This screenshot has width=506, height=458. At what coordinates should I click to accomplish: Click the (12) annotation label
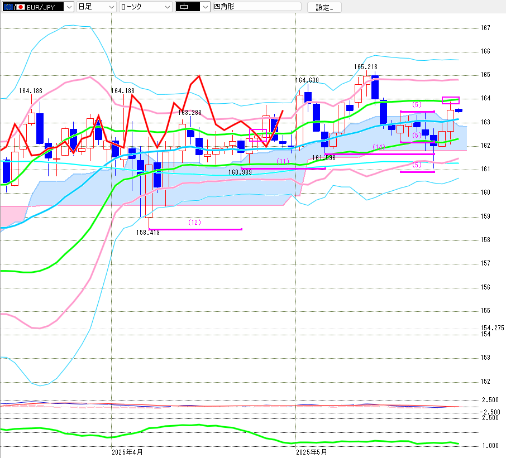tap(194, 222)
